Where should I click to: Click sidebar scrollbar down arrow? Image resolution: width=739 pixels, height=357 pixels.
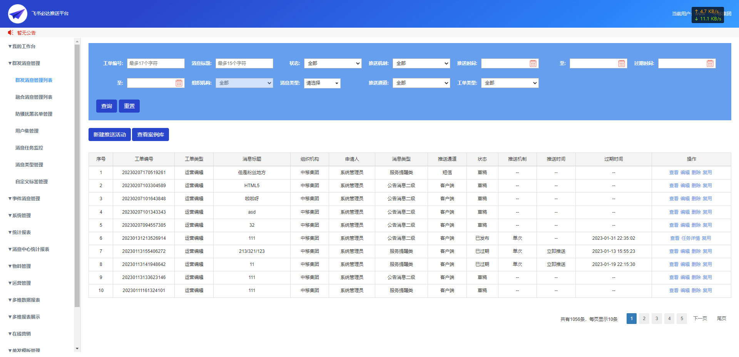(x=77, y=349)
